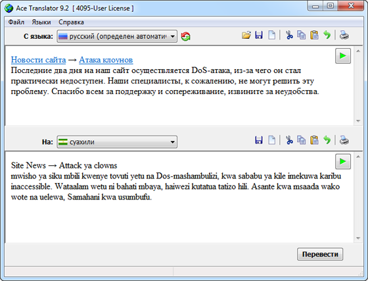The width and height of the screenshot is (368, 281).
Task: Maximize the Ace Translator window
Action: click(x=331, y=6)
